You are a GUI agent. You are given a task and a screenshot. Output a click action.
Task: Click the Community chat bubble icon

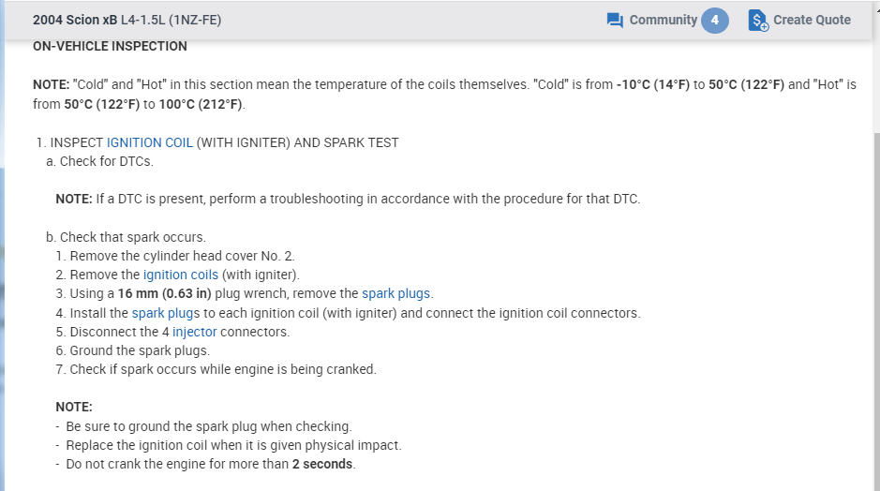click(x=615, y=20)
